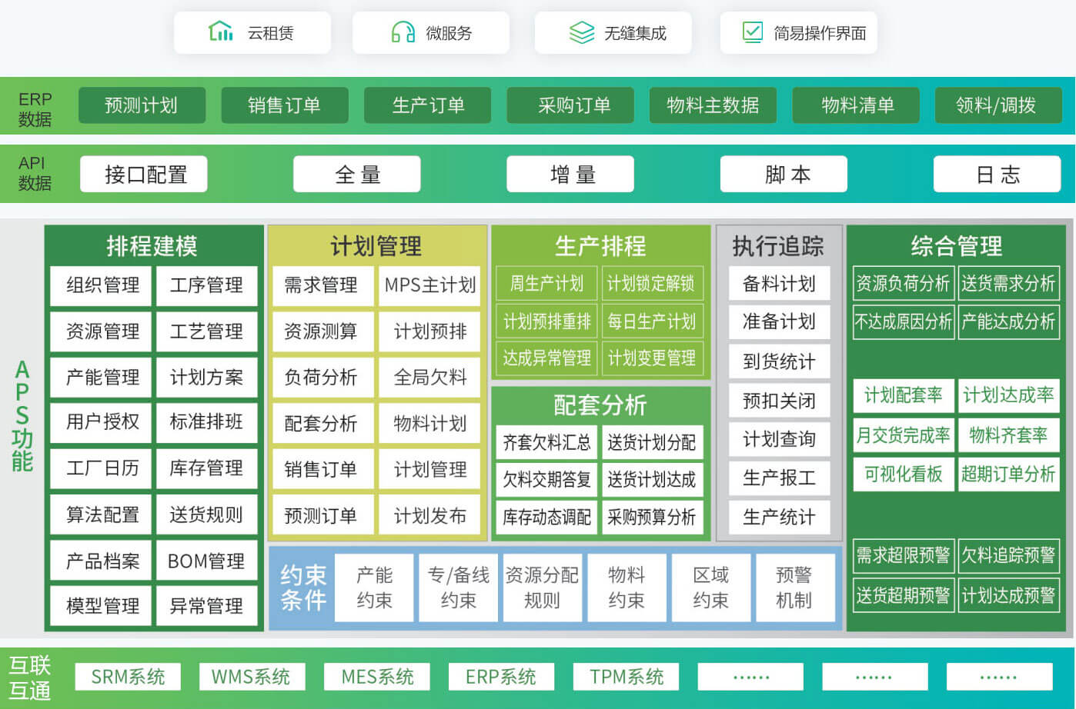Click the 云租赁 cloud rental icon
The width and height of the screenshot is (1076, 709).
[220, 32]
